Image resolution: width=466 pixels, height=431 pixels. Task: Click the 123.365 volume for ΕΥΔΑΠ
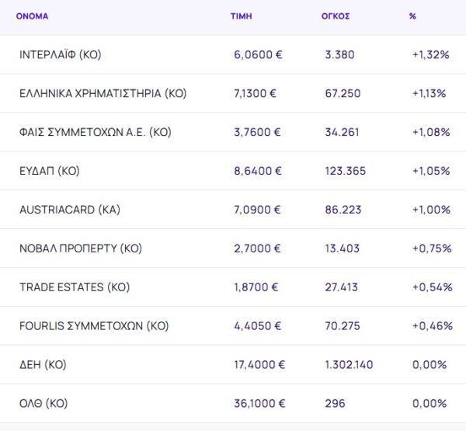[x=345, y=172]
